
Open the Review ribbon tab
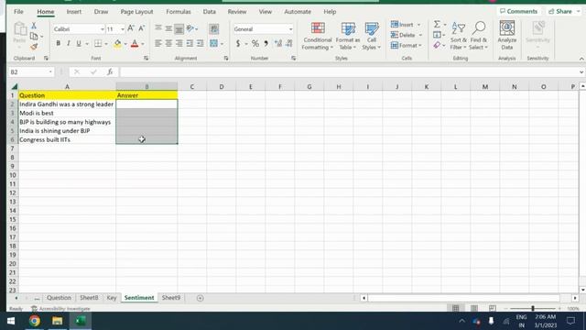[237, 12]
